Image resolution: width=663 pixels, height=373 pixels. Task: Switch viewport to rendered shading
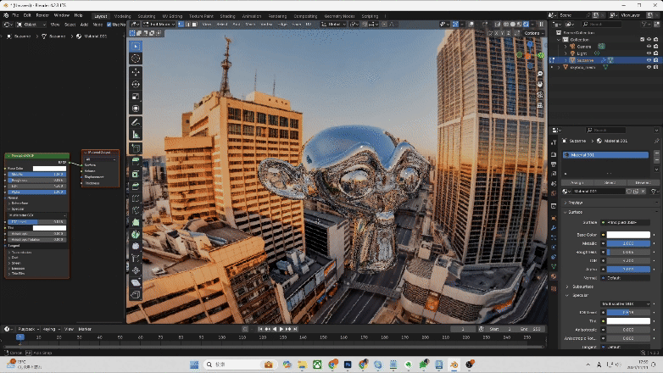coord(526,24)
